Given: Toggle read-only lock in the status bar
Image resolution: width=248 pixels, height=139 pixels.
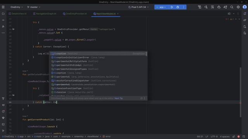Looking at the screenshot, I should [234, 136].
